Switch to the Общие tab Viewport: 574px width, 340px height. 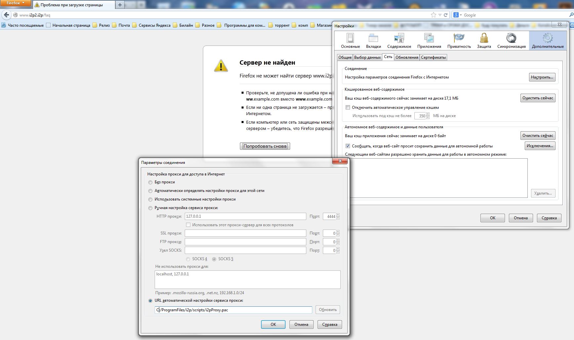click(x=345, y=57)
